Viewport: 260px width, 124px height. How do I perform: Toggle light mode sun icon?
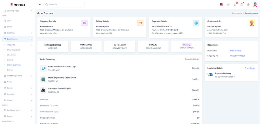(228, 5)
